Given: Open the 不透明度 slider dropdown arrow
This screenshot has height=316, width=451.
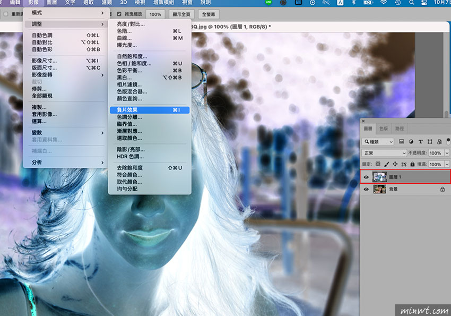Looking at the screenshot, I should (447, 153).
